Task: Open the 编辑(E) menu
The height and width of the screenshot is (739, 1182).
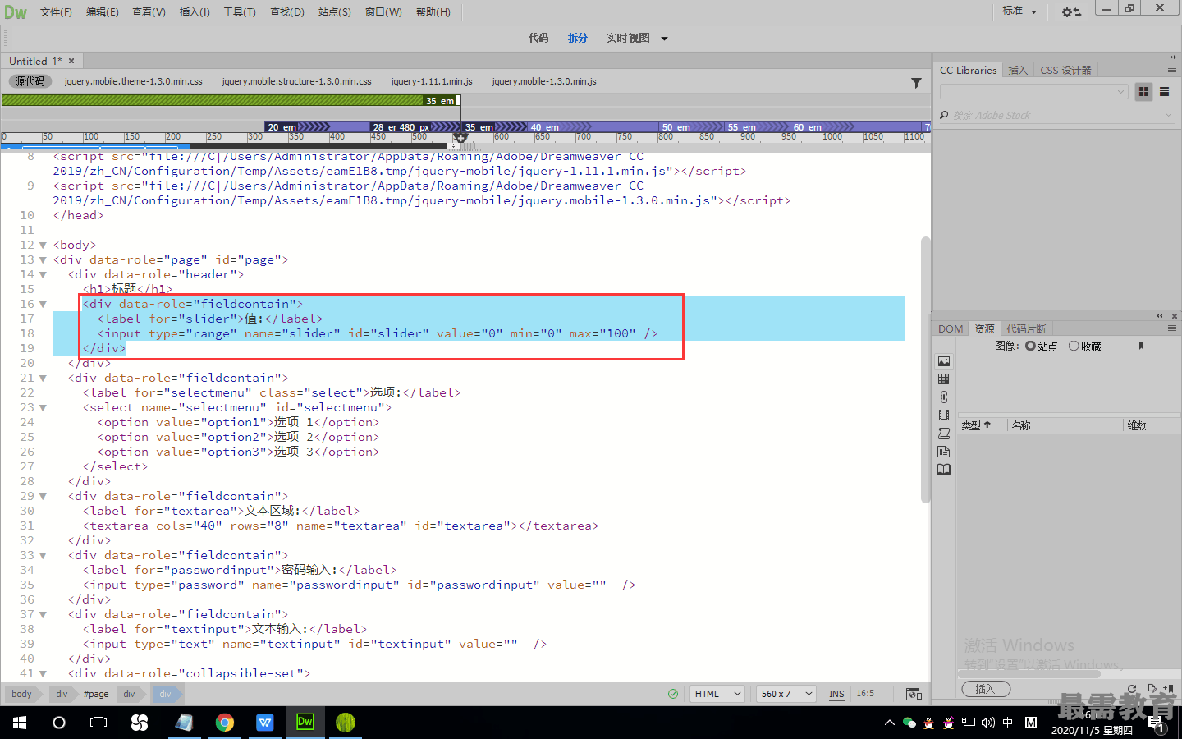Action: pyautogui.click(x=102, y=12)
